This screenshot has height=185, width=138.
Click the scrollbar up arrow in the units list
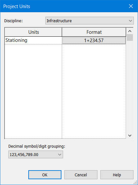(130, 31)
